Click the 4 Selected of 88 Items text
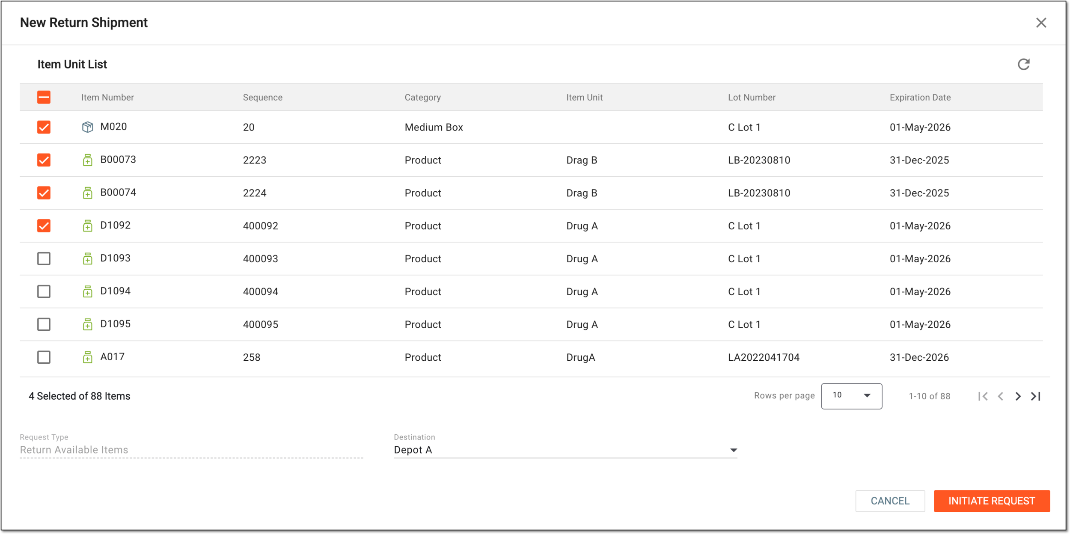This screenshot has height=534, width=1070. [80, 396]
